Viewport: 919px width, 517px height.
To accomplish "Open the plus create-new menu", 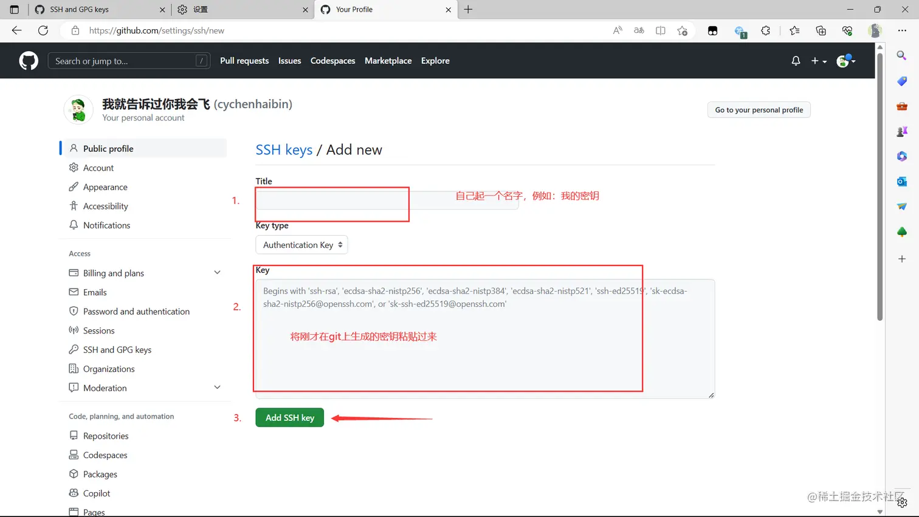I will (x=819, y=61).
